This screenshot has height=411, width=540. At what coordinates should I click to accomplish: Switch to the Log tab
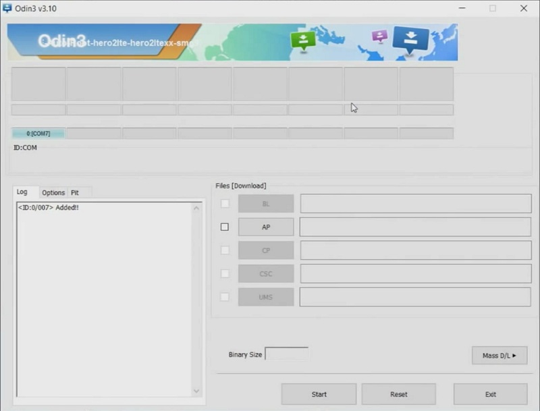point(22,192)
